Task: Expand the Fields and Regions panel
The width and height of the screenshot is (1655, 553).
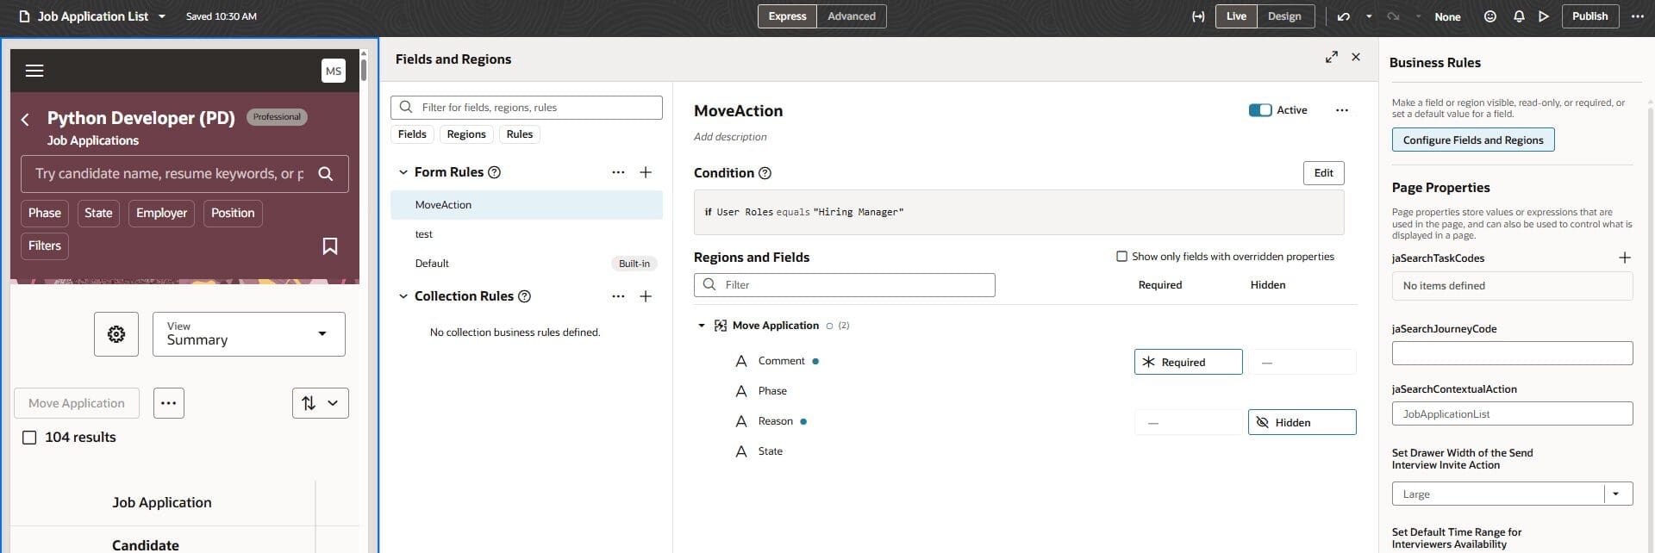Action: pyautogui.click(x=1331, y=58)
